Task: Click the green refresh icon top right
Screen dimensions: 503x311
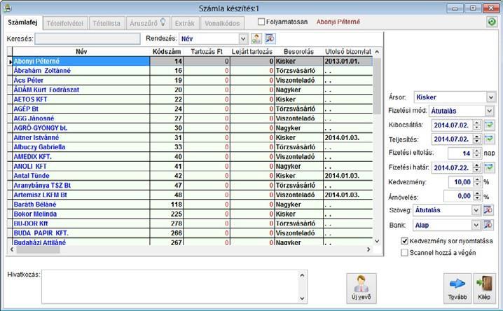Action: tap(492, 22)
